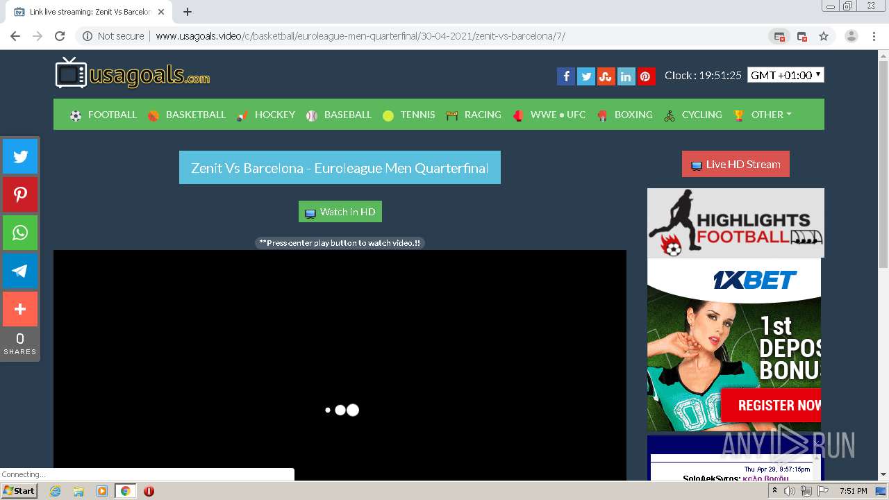Screen dimensions: 889x500
Task: Open Internet Explorer from taskbar
Action: (56, 491)
